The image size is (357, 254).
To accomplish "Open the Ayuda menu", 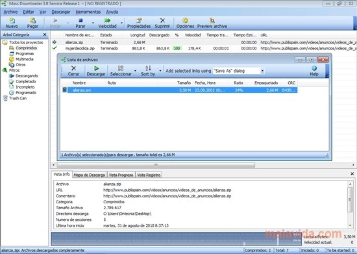I will (x=112, y=12).
